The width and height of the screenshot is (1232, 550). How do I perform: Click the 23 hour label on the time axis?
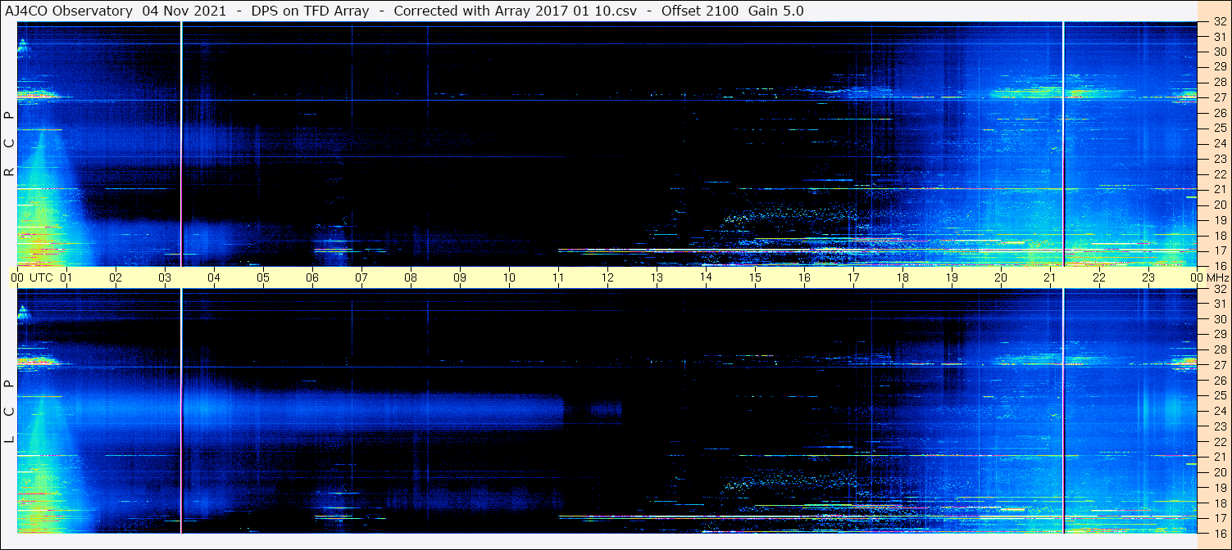(x=1148, y=277)
